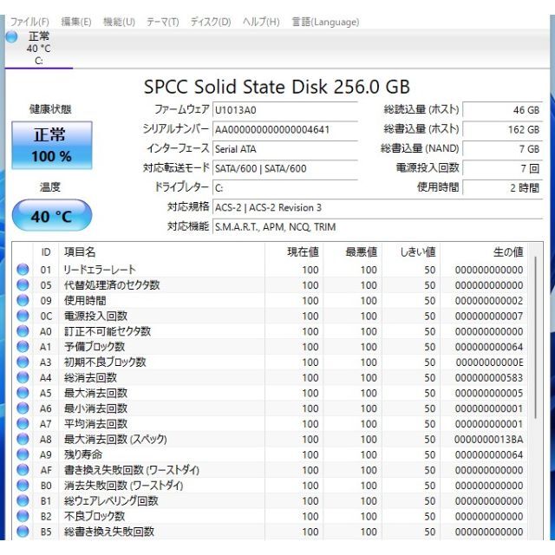Click raw value 000000000583
555x555 pixels.
pyautogui.click(x=489, y=378)
